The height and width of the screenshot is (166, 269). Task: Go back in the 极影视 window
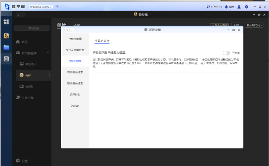[x=18, y=15]
